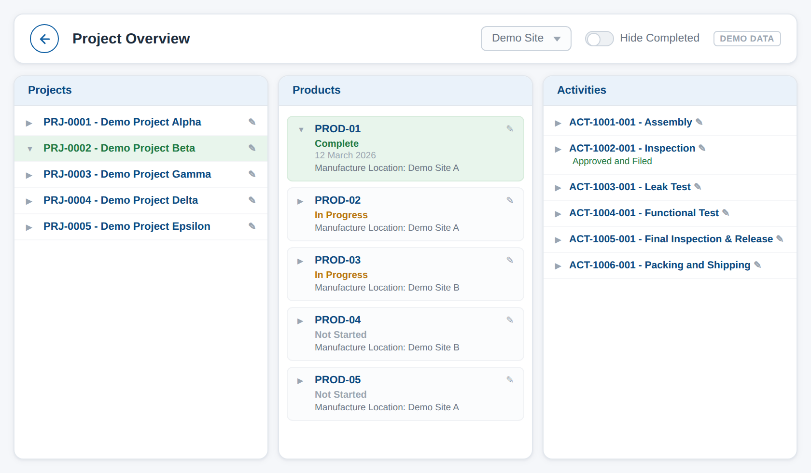The image size is (811, 473).
Task: Open the PROD-04 product title
Action: [x=337, y=320]
